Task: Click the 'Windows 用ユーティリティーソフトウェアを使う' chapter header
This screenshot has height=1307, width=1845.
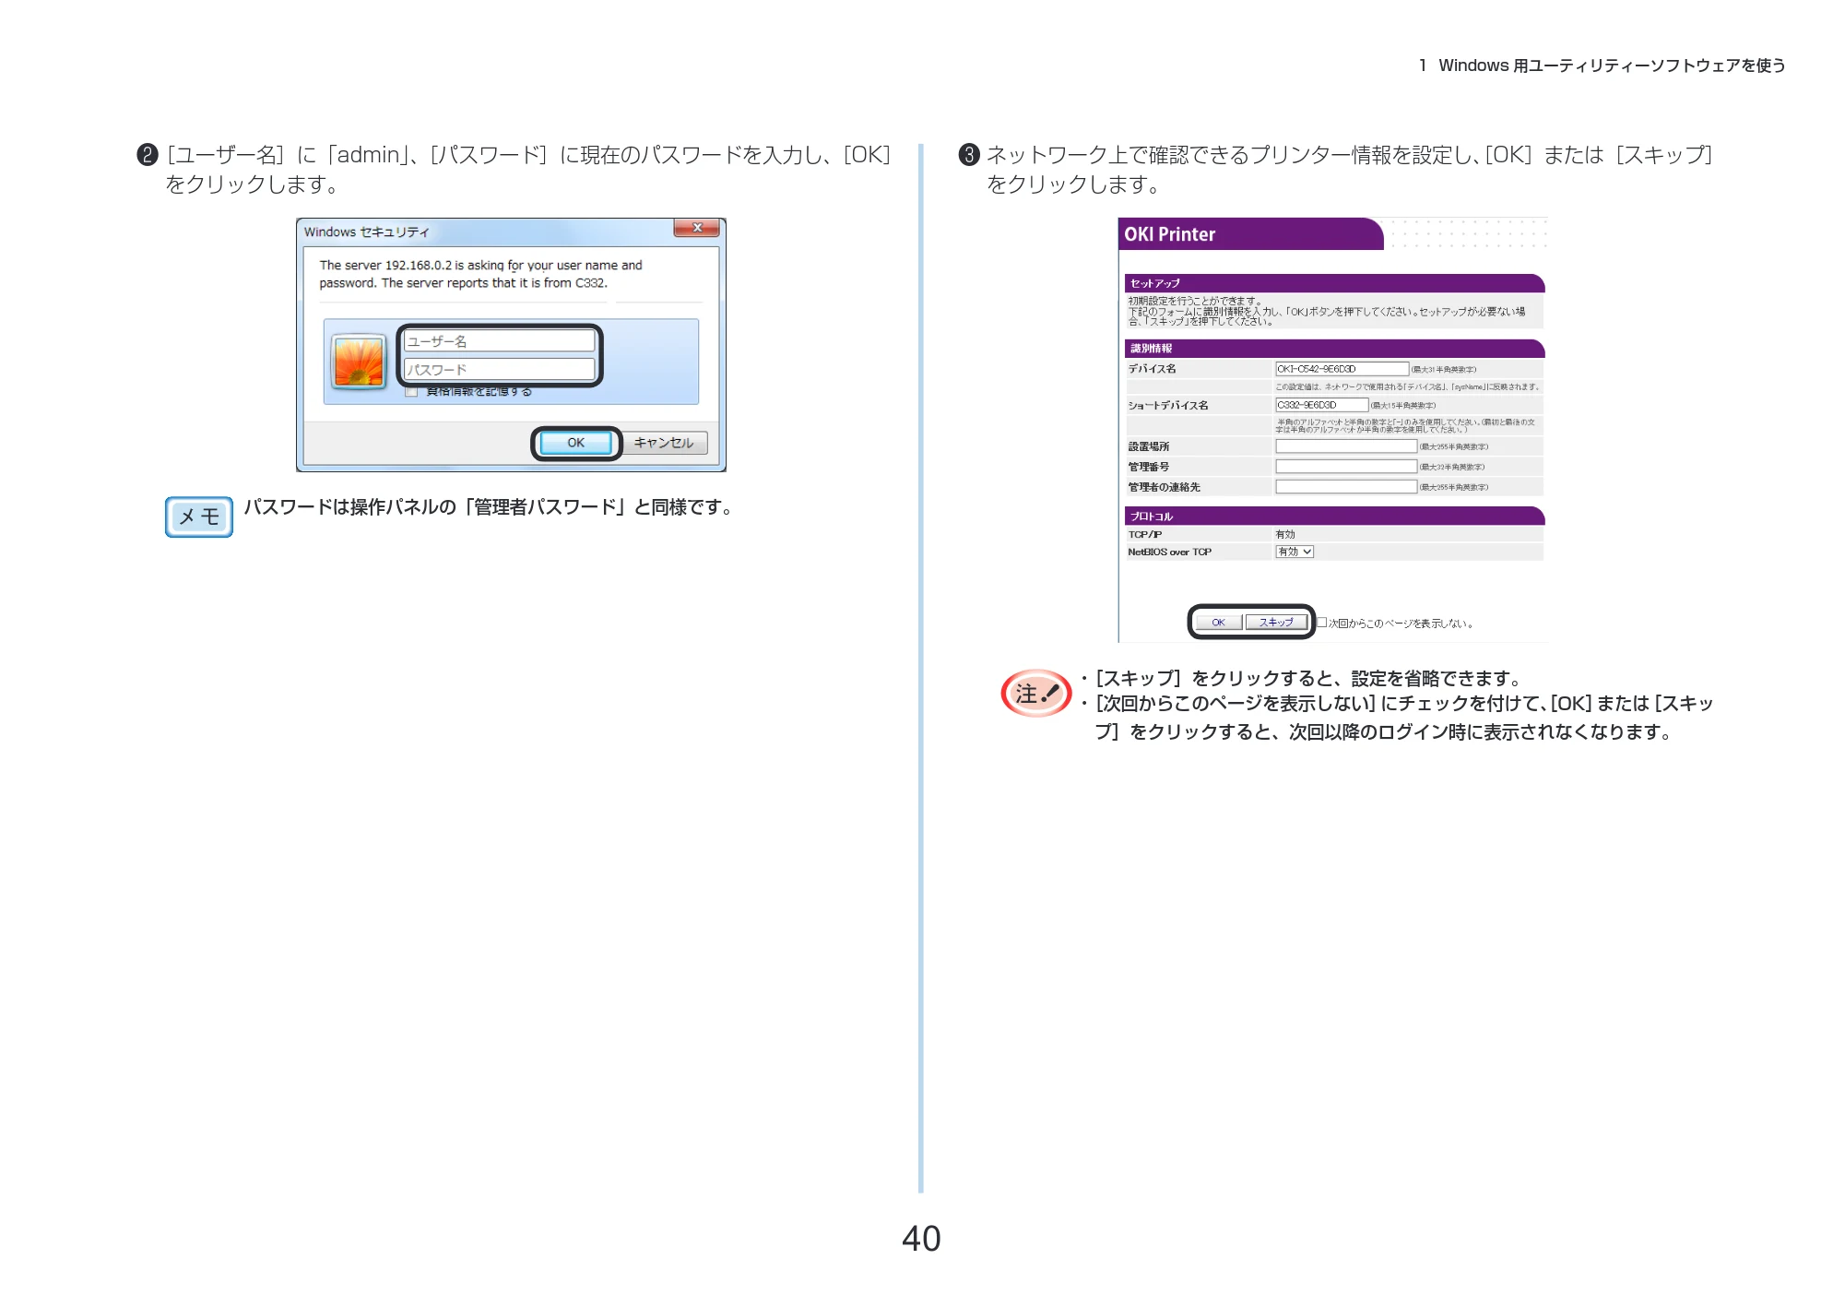Action: click(x=1612, y=65)
